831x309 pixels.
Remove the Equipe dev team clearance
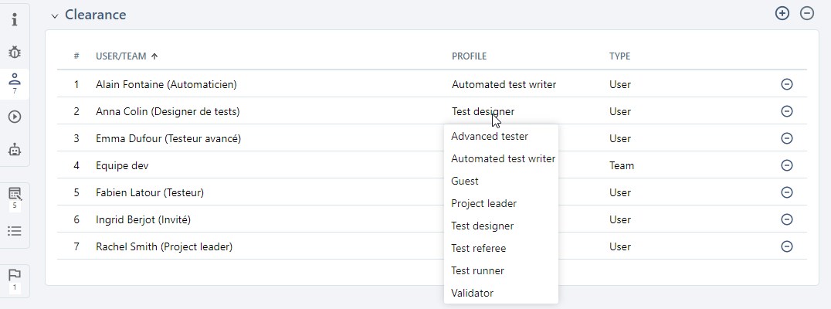click(787, 165)
